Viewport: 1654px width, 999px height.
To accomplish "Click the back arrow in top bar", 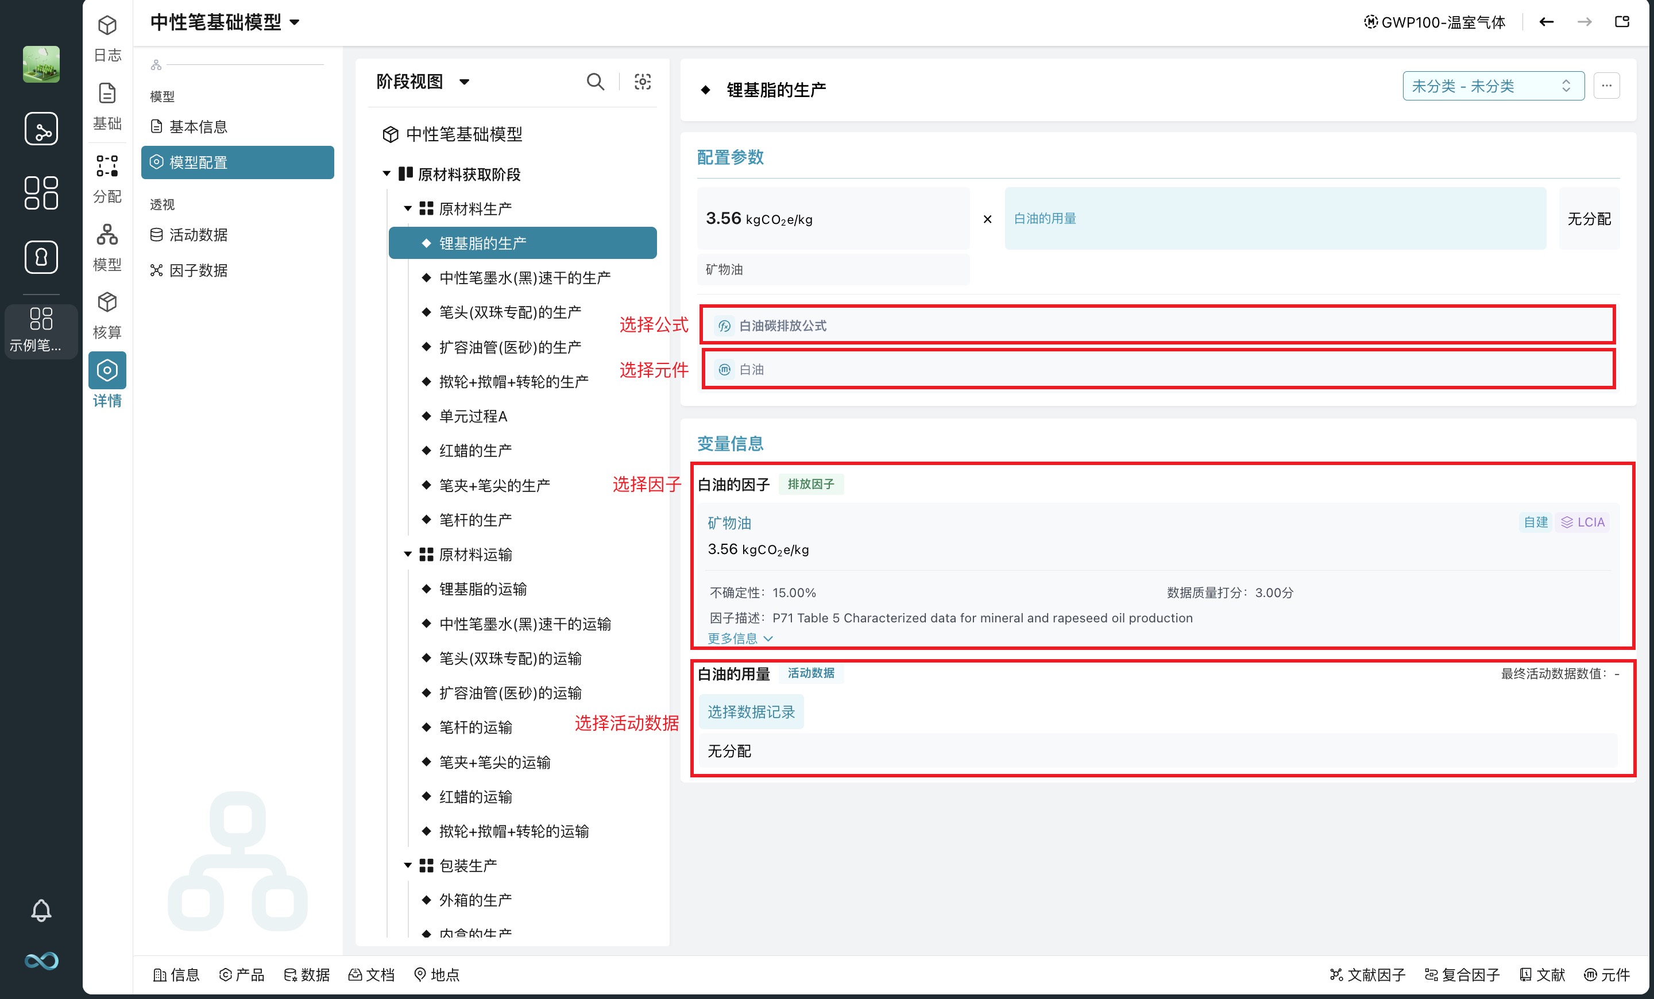I will tap(1546, 22).
